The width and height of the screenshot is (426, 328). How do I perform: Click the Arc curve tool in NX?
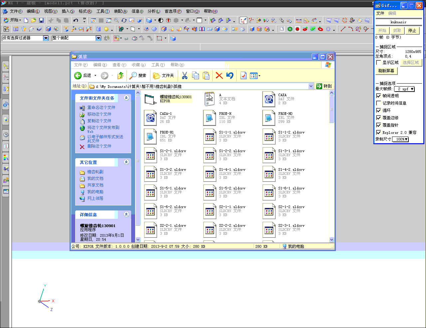350,29
